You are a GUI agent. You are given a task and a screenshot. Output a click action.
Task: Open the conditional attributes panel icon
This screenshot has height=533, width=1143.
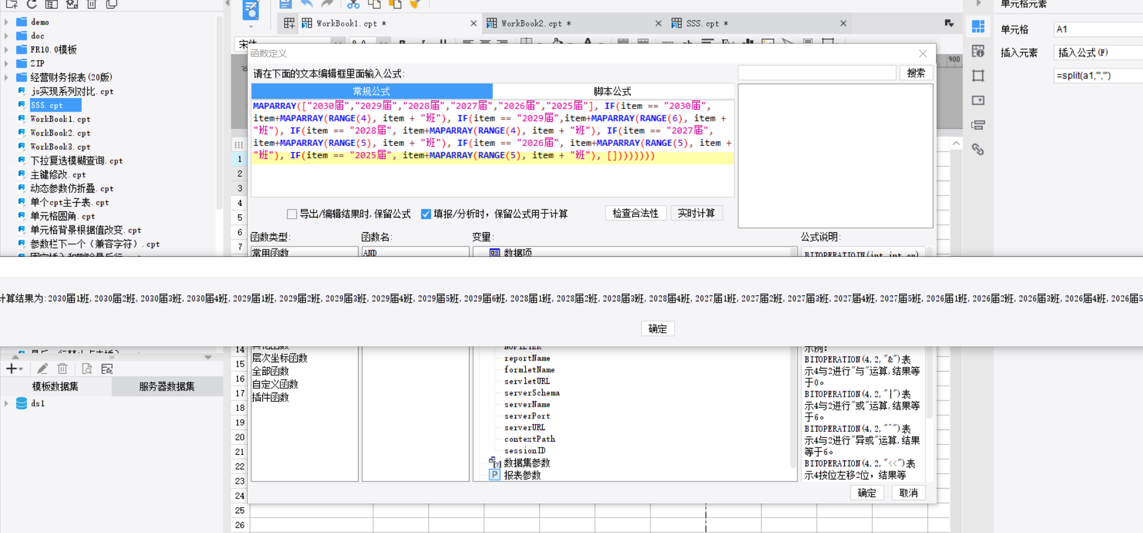coord(978,125)
